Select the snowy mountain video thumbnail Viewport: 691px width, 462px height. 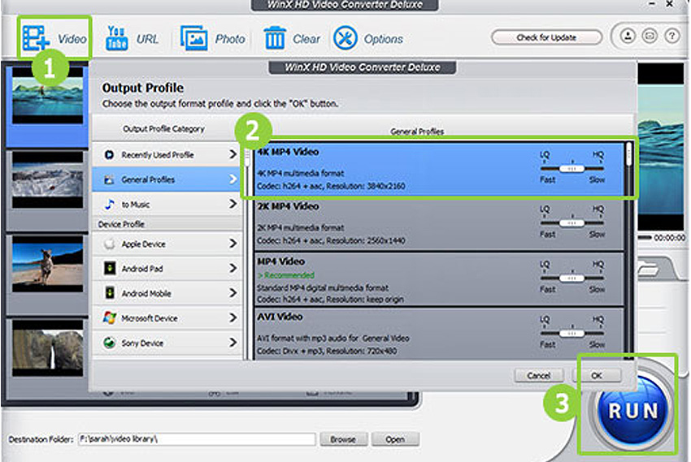click(47, 179)
